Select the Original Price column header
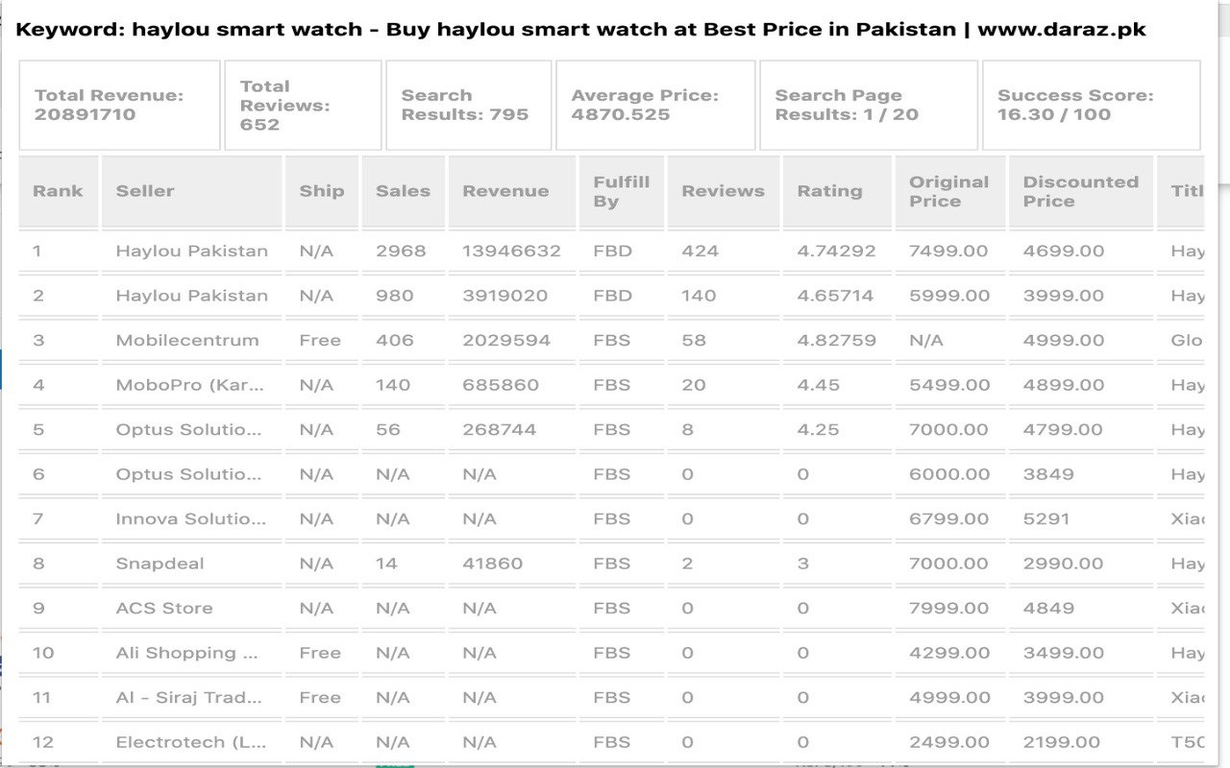 [x=950, y=191]
